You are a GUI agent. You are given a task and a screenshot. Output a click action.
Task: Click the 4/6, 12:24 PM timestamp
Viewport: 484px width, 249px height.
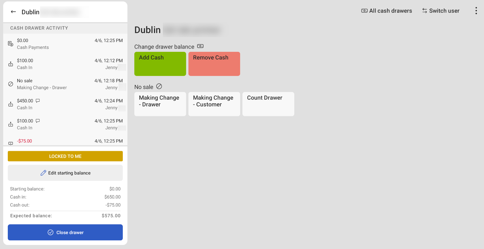coord(109,101)
